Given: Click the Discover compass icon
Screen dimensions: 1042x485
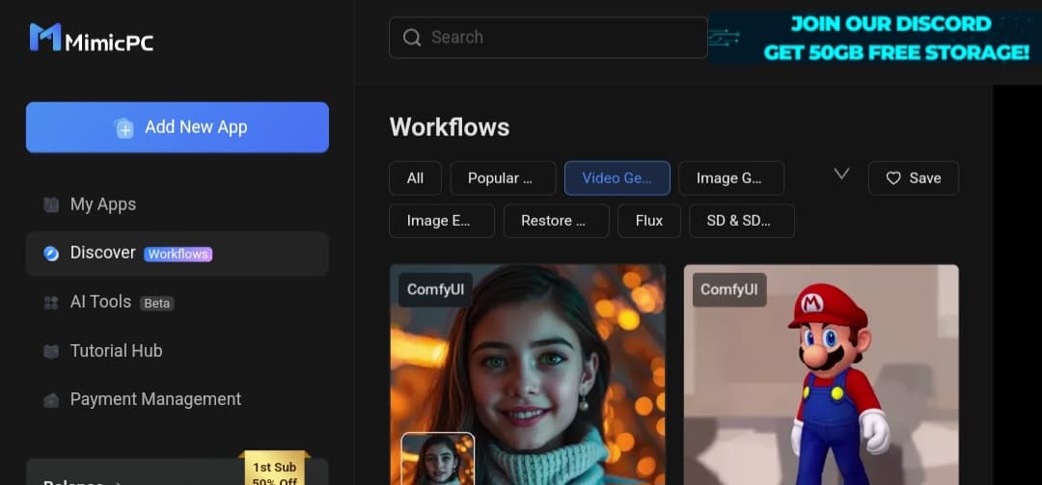Looking at the screenshot, I should click(51, 254).
